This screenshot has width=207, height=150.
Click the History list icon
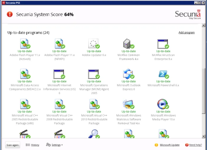pyautogui.click(x=28, y=145)
